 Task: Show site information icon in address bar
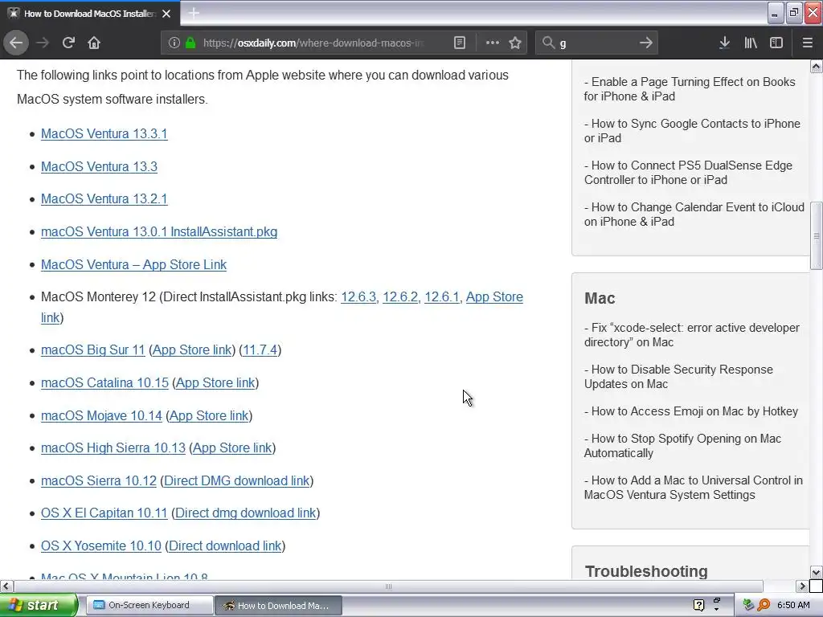tap(174, 43)
